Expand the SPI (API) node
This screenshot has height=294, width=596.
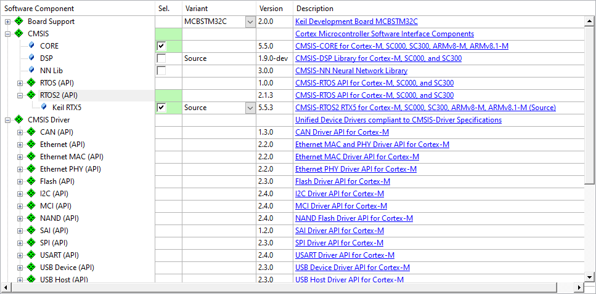20,243
